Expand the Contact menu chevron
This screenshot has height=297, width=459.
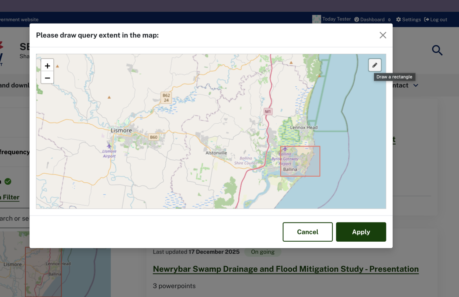click(416, 85)
